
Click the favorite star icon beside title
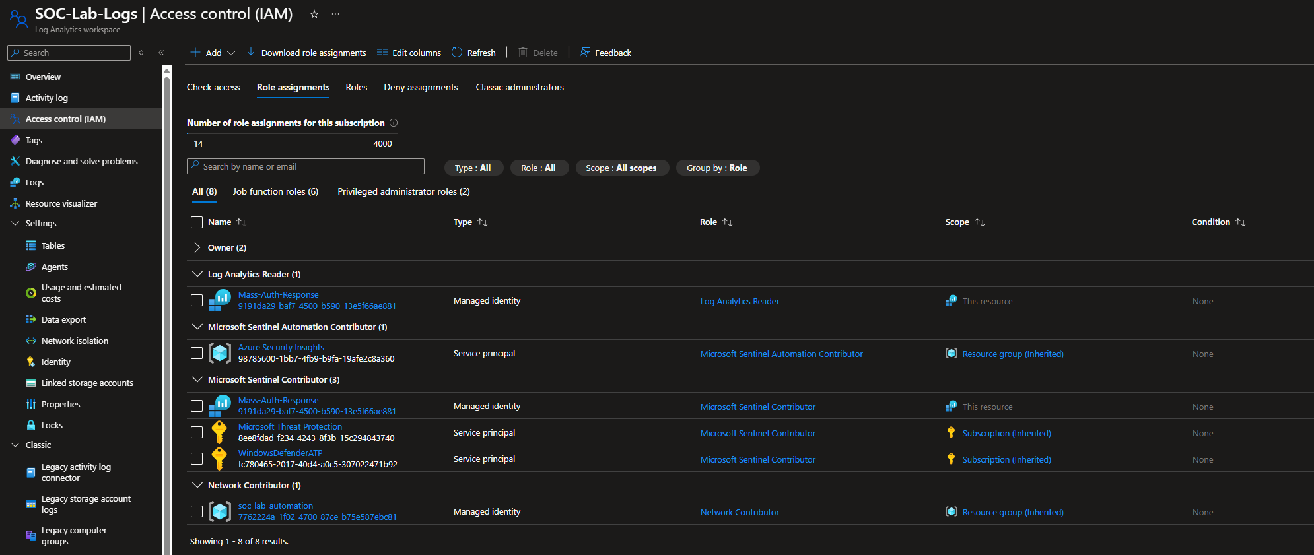pos(314,14)
